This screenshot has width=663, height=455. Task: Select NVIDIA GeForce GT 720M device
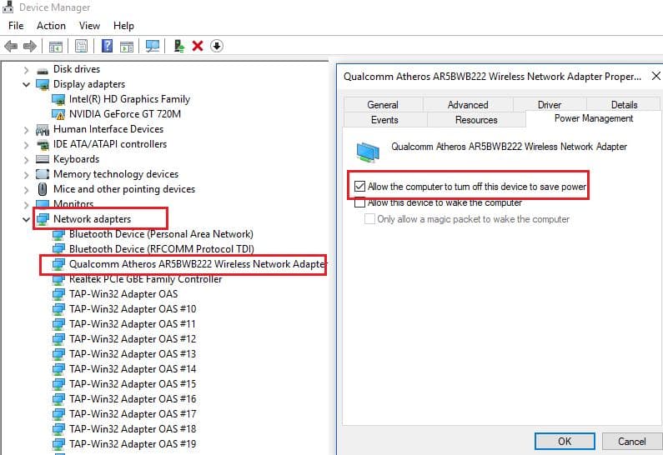coord(125,114)
